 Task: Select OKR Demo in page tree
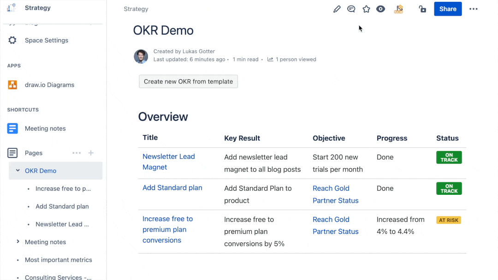tap(40, 170)
